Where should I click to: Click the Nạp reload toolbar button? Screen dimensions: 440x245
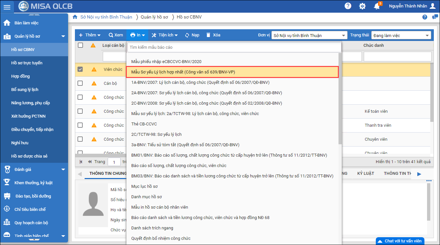[x=192, y=35]
